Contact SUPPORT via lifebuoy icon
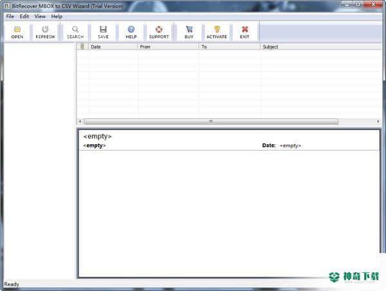This screenshot has height=291, width=386. [x=159, y=32]
